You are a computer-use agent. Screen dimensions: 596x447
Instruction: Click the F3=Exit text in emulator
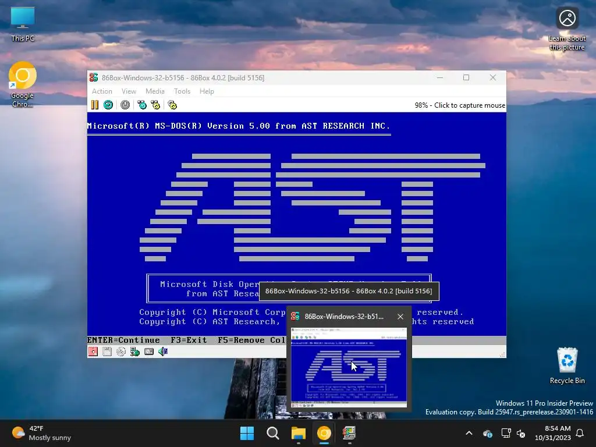(x=189, y=340)
